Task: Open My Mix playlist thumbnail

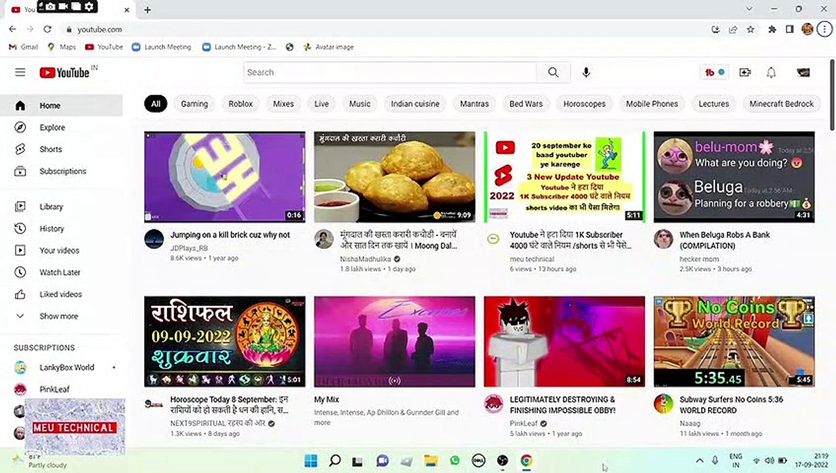Action: (394, 341)
